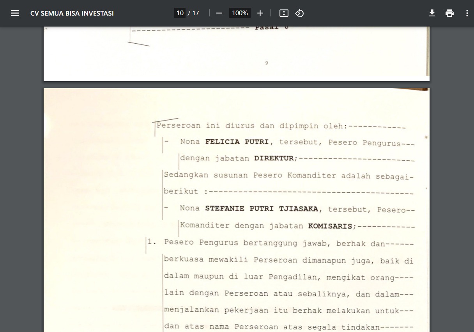Click page number 9 at page bottom

click(x=267, y=63)
